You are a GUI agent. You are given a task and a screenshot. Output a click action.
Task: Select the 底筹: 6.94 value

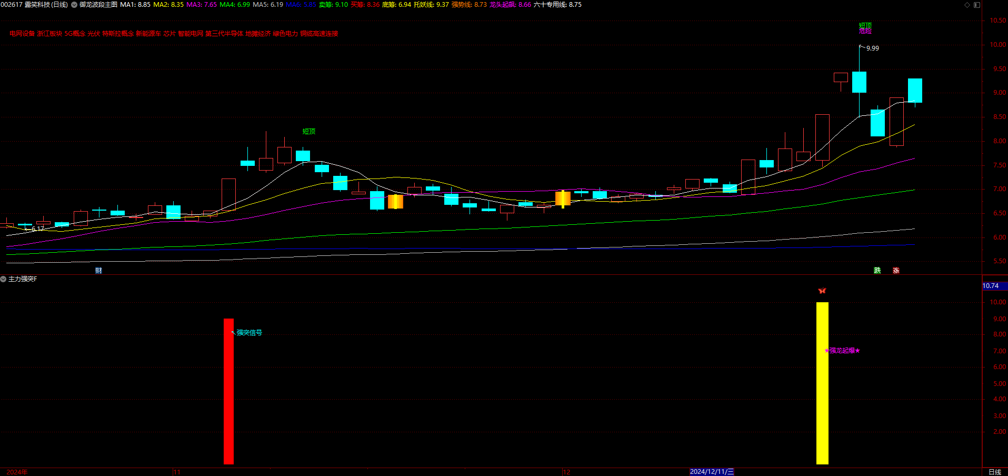(396, 5)
